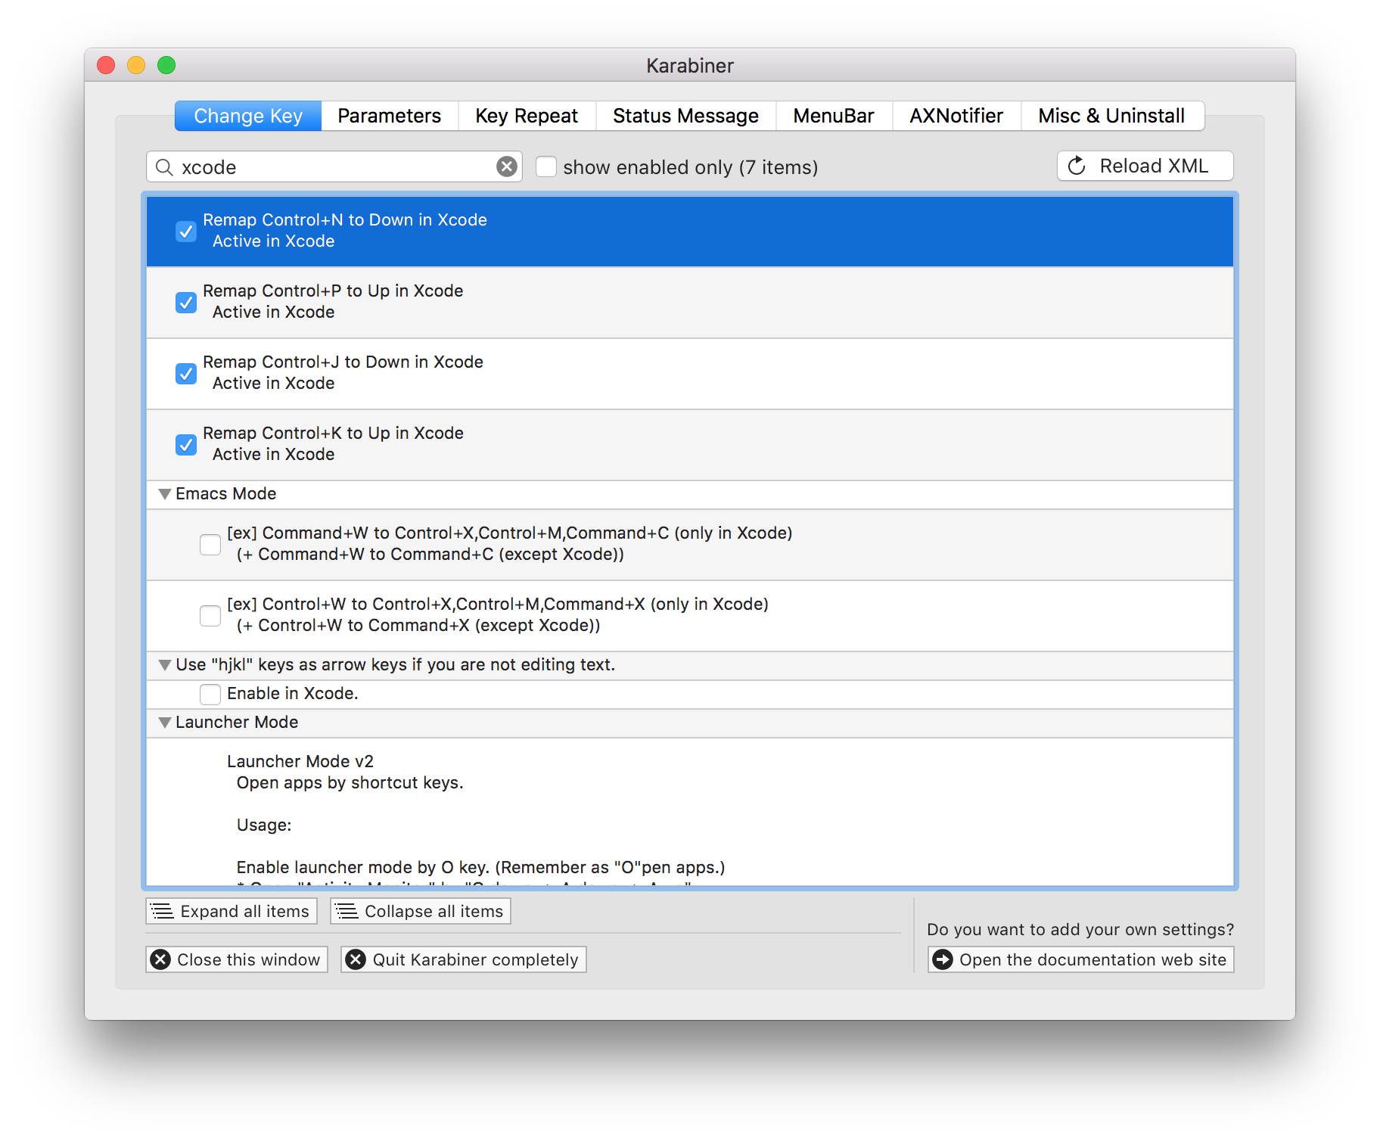Click the "Usage:" line in Launcher Mode
Screen dimensions: 1380x1141
(x=264, y=825)
